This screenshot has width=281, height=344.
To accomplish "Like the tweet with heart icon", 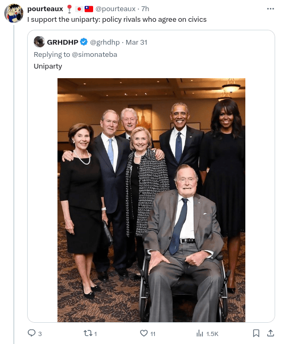I will pyautogui.click(x=144, y=333).
